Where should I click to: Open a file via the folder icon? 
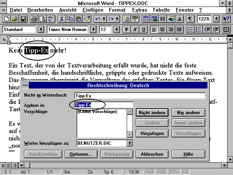coord(15,19)
